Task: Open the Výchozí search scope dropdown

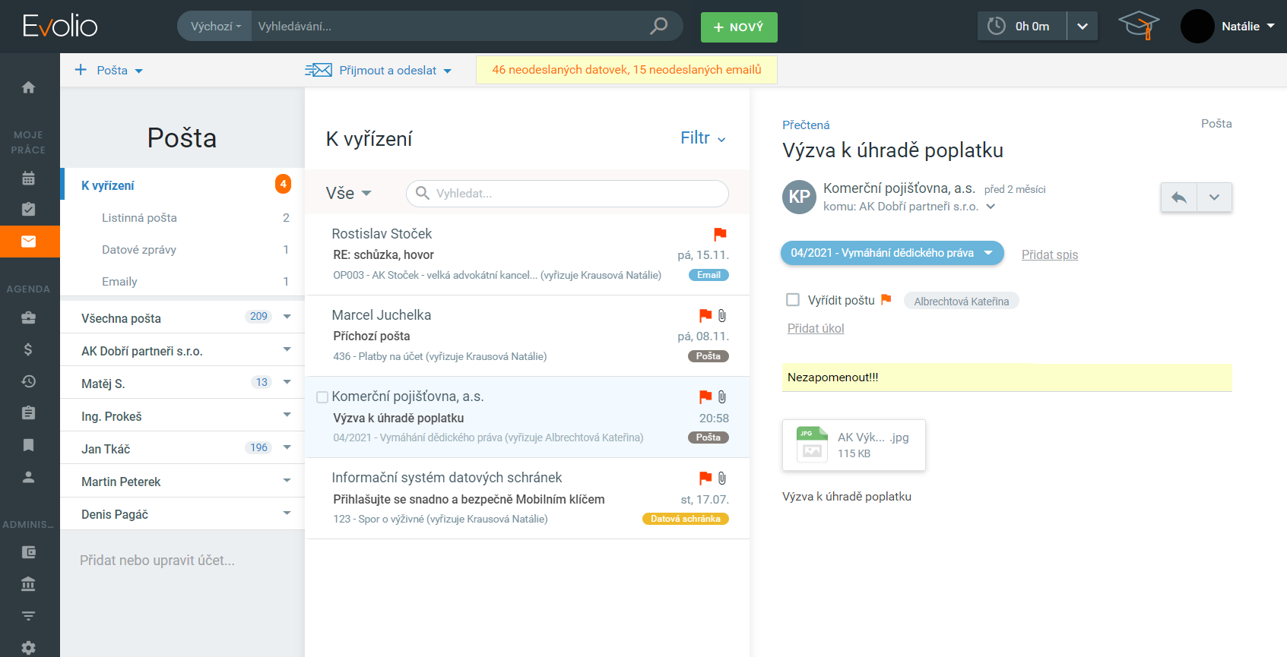Action: 215,26
